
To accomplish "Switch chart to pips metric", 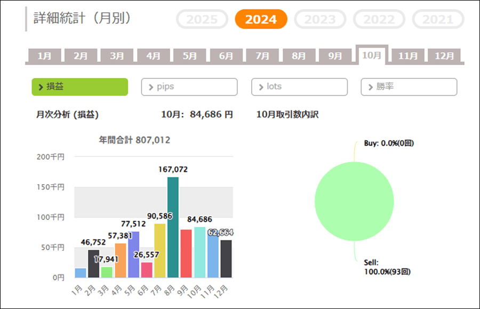I will pyautogui.click(x=189, y=87).
